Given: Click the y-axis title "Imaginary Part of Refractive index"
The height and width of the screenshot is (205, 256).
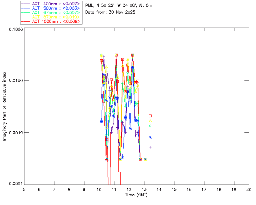Looking at the screenshot, I should (x=4, y=106).
